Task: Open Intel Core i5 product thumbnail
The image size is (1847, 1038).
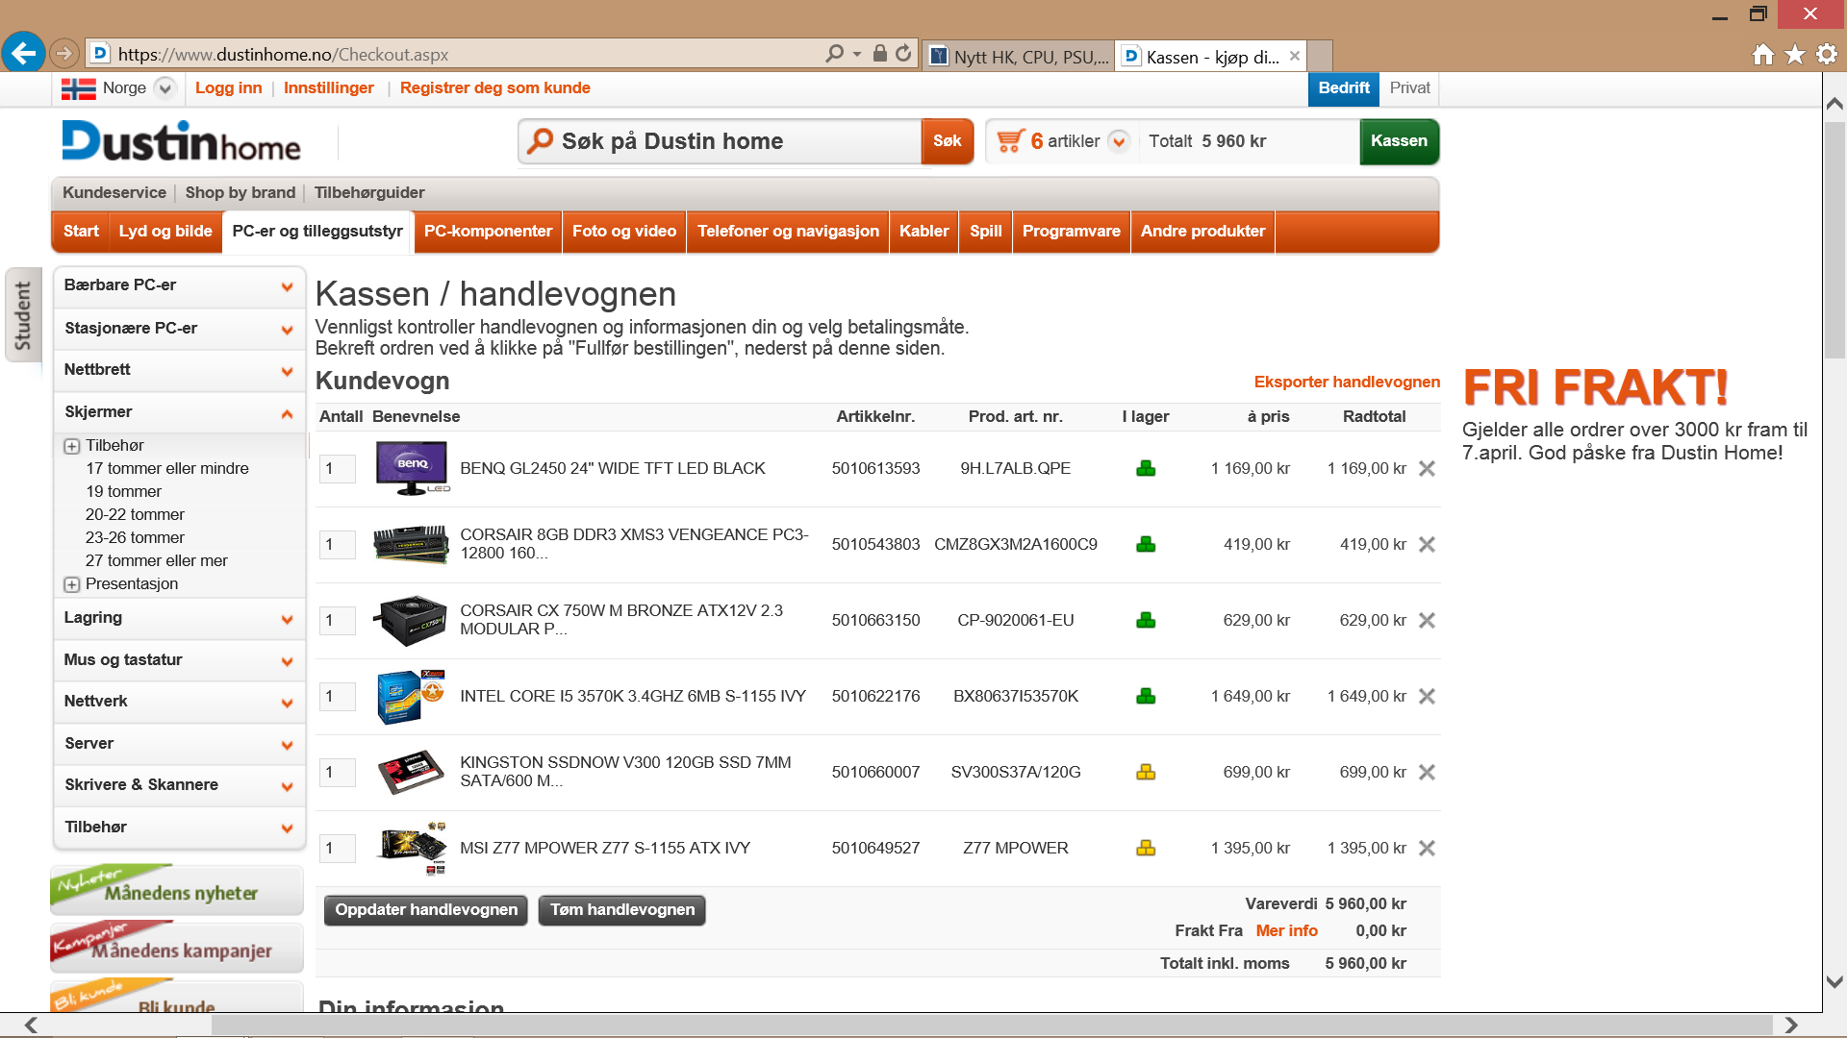Action: pos(411,697)
